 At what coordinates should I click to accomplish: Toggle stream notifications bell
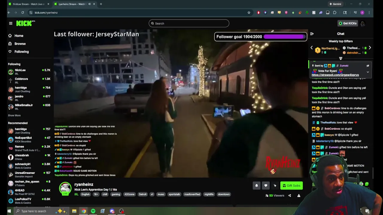[x=256, y=185]
